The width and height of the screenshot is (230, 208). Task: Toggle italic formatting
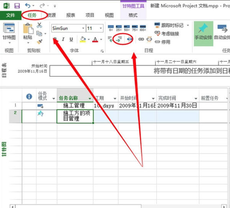(63, 39)
